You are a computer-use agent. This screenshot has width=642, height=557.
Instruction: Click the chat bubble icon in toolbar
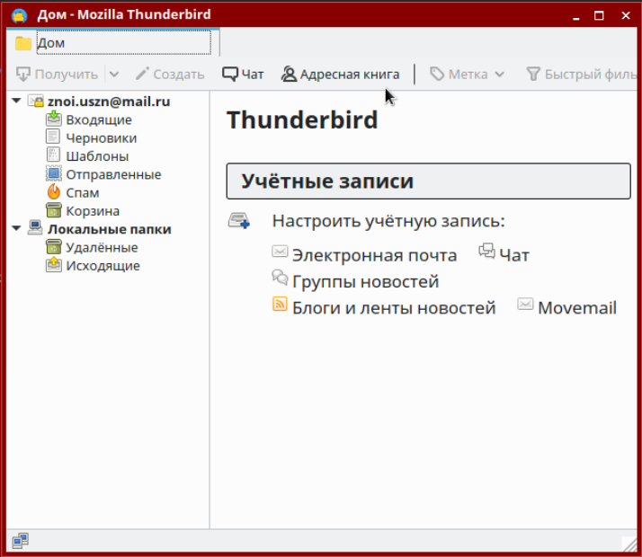tap(229, 74)
